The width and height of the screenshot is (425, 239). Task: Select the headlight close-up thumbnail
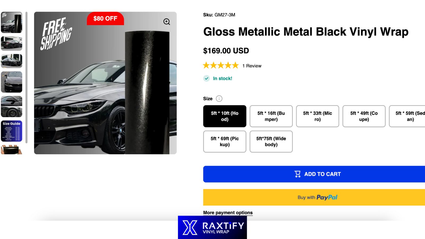pyautogui.click(x=12, y=82)
